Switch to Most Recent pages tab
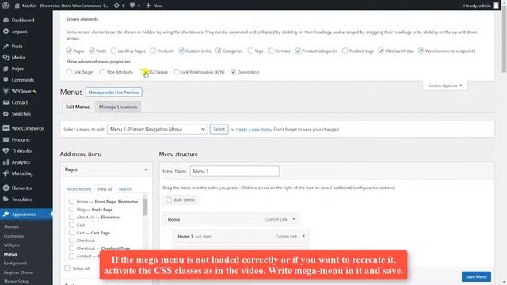 click(x=79, y=189)
